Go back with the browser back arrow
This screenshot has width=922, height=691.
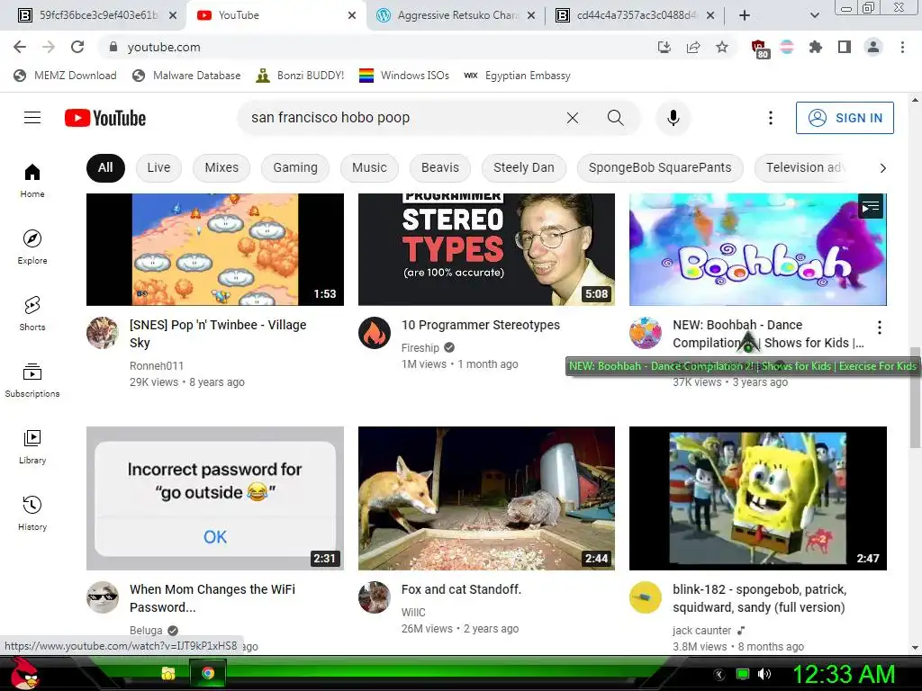20,47
